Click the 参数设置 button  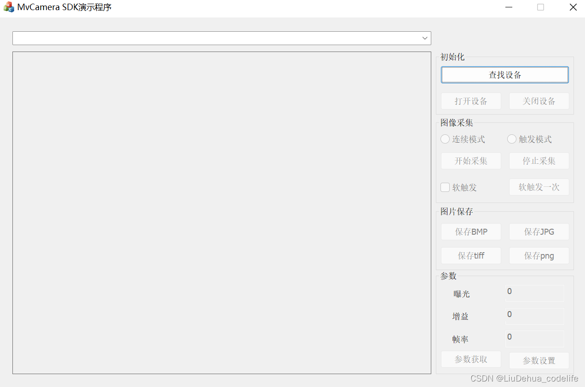[x=539, y=361]
